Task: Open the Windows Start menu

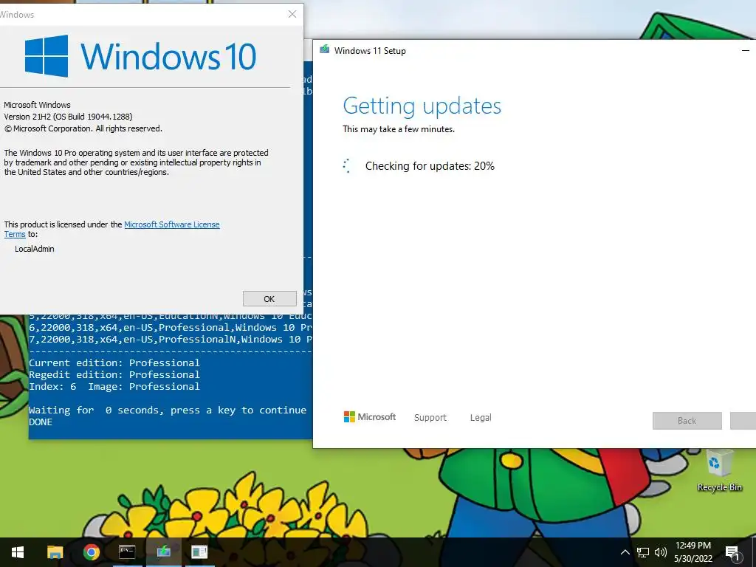Action: (18, 552)
